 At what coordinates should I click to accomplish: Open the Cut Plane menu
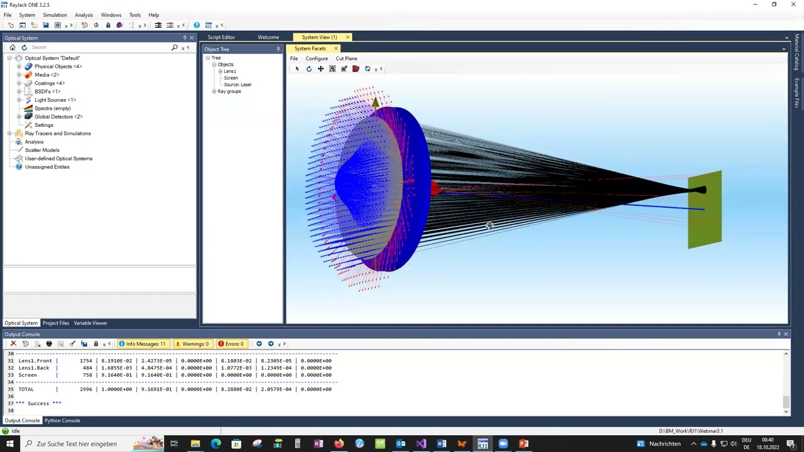tap(346, 58)
